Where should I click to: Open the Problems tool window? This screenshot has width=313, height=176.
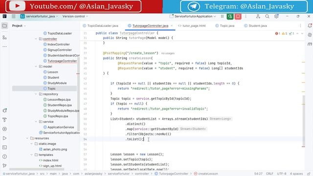4,156
